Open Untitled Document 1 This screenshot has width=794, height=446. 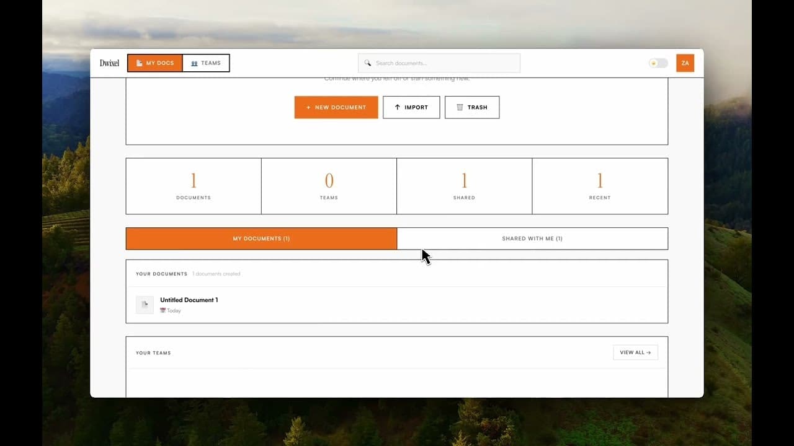click(189, 300)
